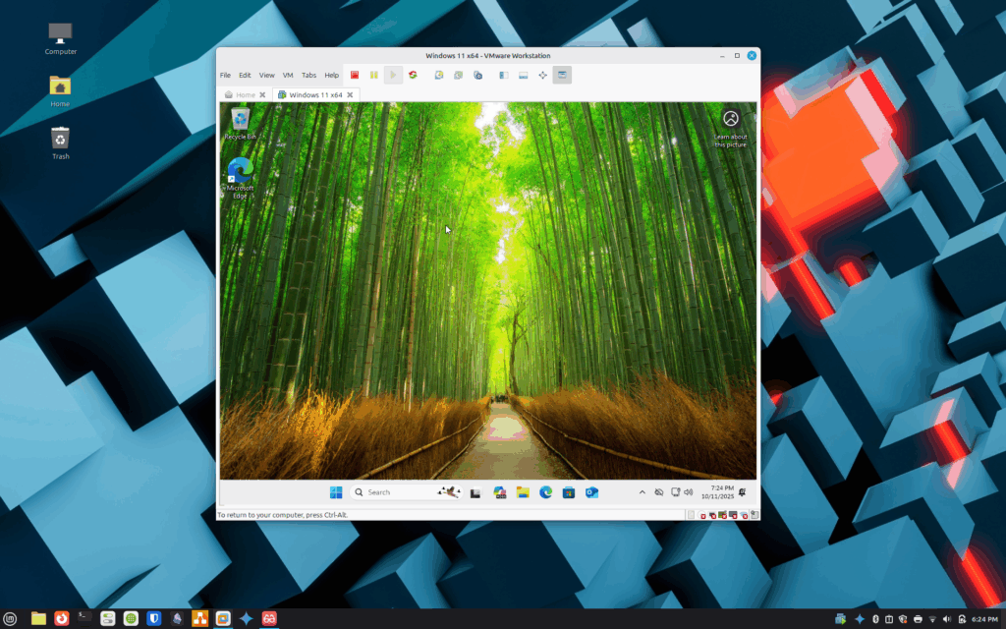Suspend the VM with the pause icon

click(373, 75)
